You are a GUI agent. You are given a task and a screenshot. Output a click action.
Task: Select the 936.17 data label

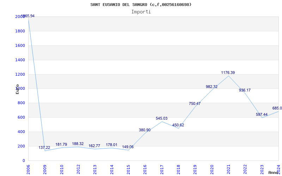(245, 90)
